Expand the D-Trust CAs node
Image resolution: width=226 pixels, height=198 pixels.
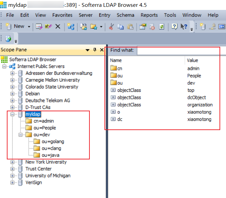click(x=12, y=108)
